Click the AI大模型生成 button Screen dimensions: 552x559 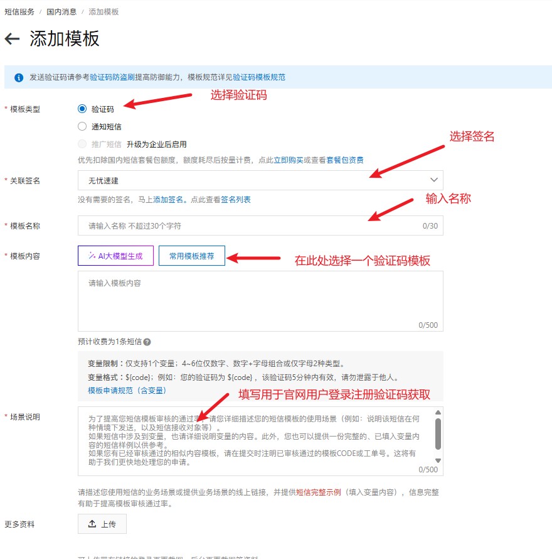point(116,256)
